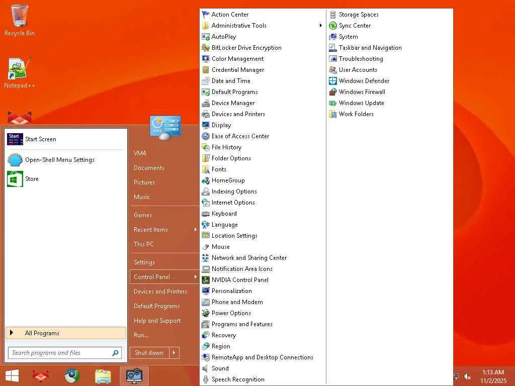
Task: Open the Sync Center icon
Action: [333, 26]
